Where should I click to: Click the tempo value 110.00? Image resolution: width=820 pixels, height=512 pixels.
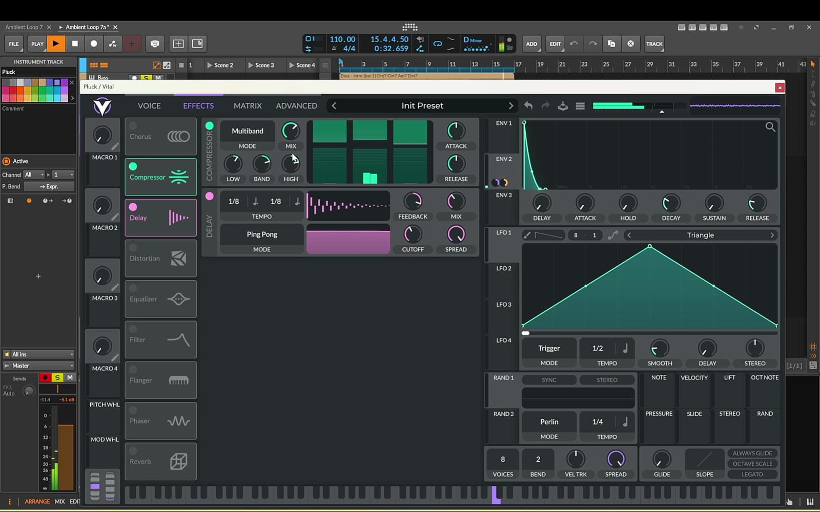point(342,39)
